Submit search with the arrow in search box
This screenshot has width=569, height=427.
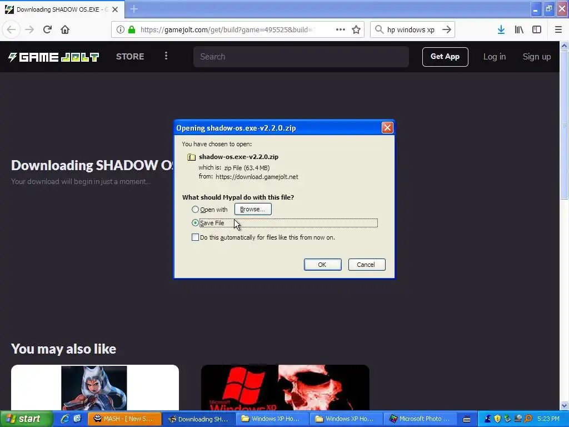(x=447, y=30)
